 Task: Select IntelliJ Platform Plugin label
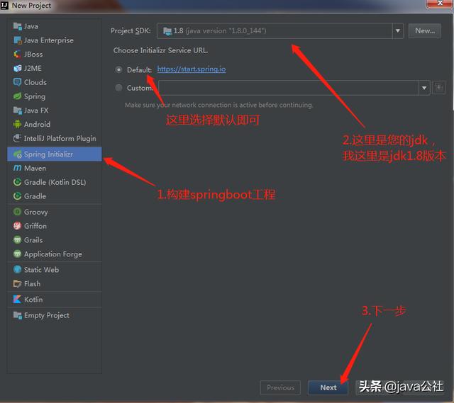tap(60, 139)
